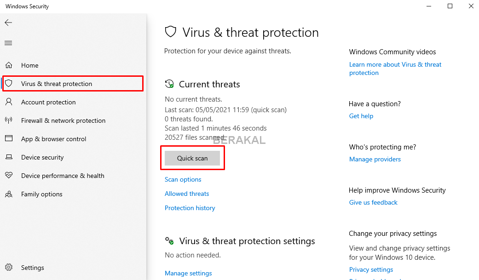
Task: Click the Firewall & network antenna icon
Action: [x=9, y=120]
